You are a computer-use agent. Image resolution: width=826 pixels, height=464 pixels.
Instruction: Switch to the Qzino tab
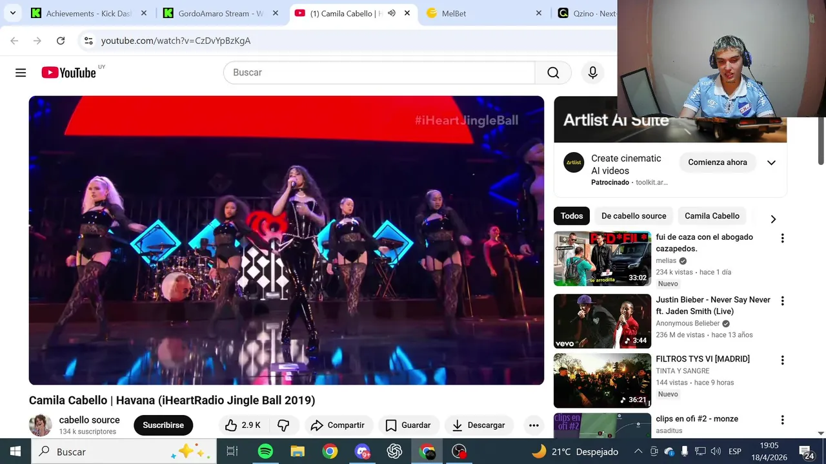coord(587,13)
